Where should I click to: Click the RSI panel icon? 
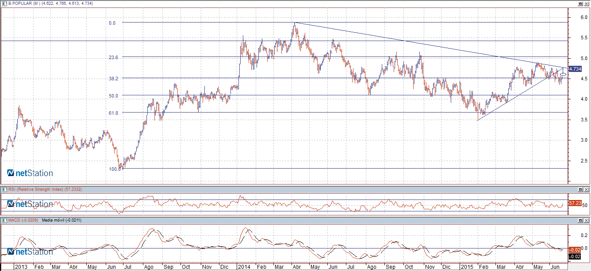click(x=4, y=189)
